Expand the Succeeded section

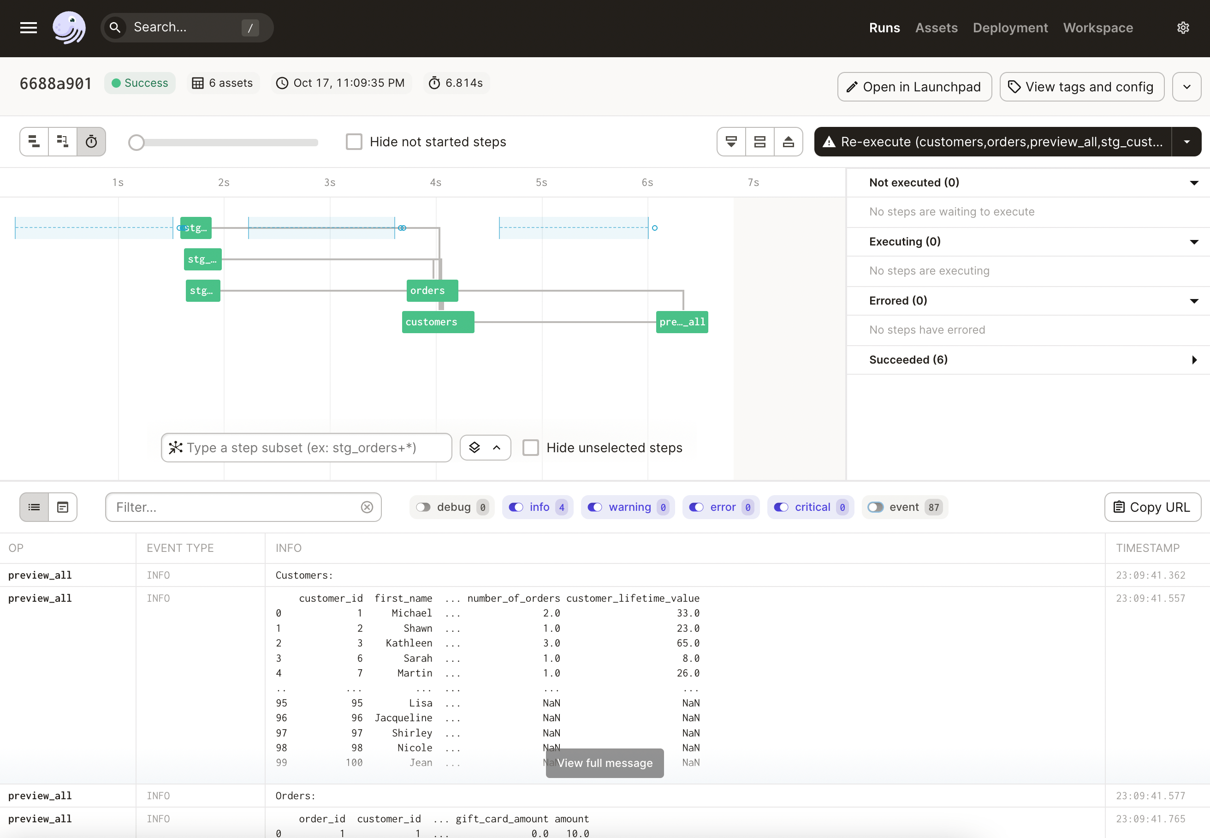(1194, 360)
